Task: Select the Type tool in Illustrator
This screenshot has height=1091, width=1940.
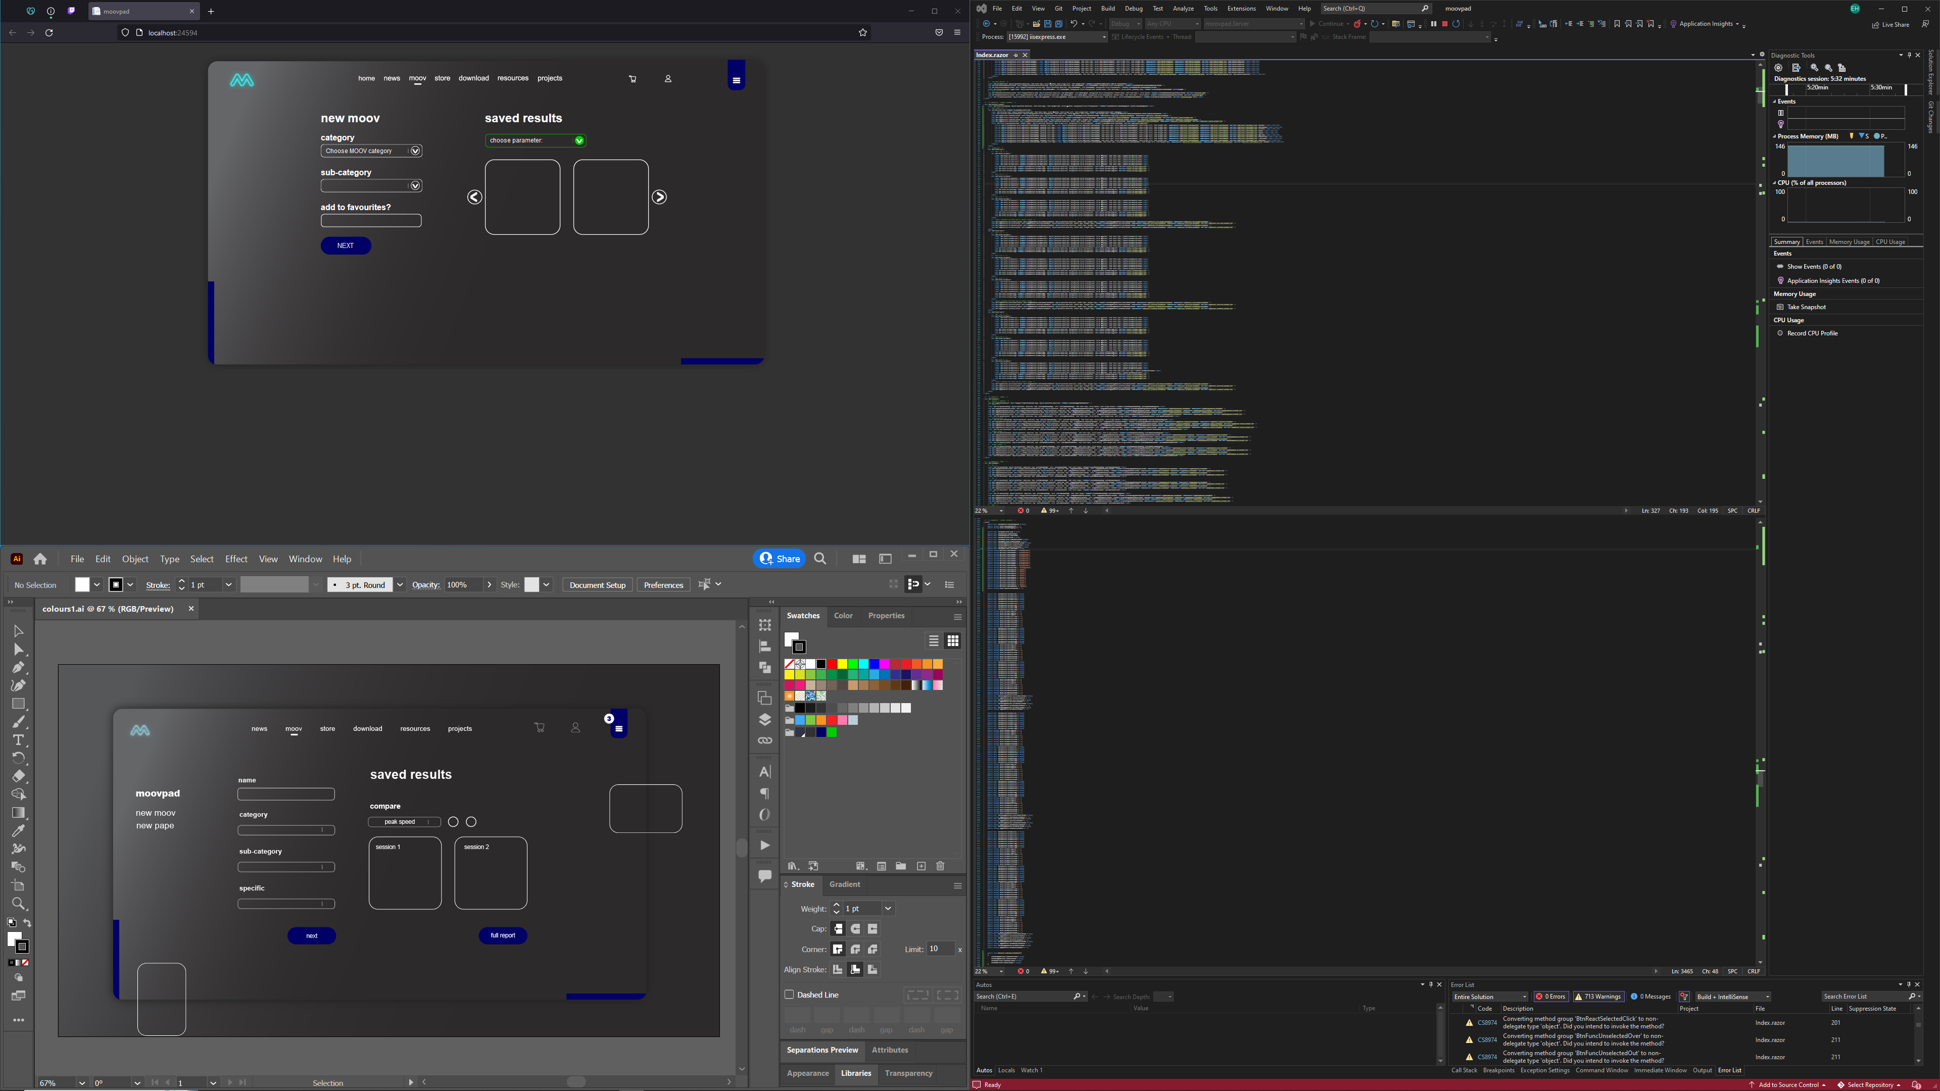Action: pos(19,740)
